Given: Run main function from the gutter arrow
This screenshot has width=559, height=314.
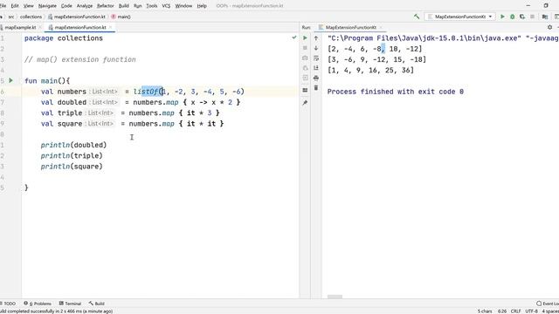Looking at the screenshot, I should pyautogui.click(x=11, y=80).
